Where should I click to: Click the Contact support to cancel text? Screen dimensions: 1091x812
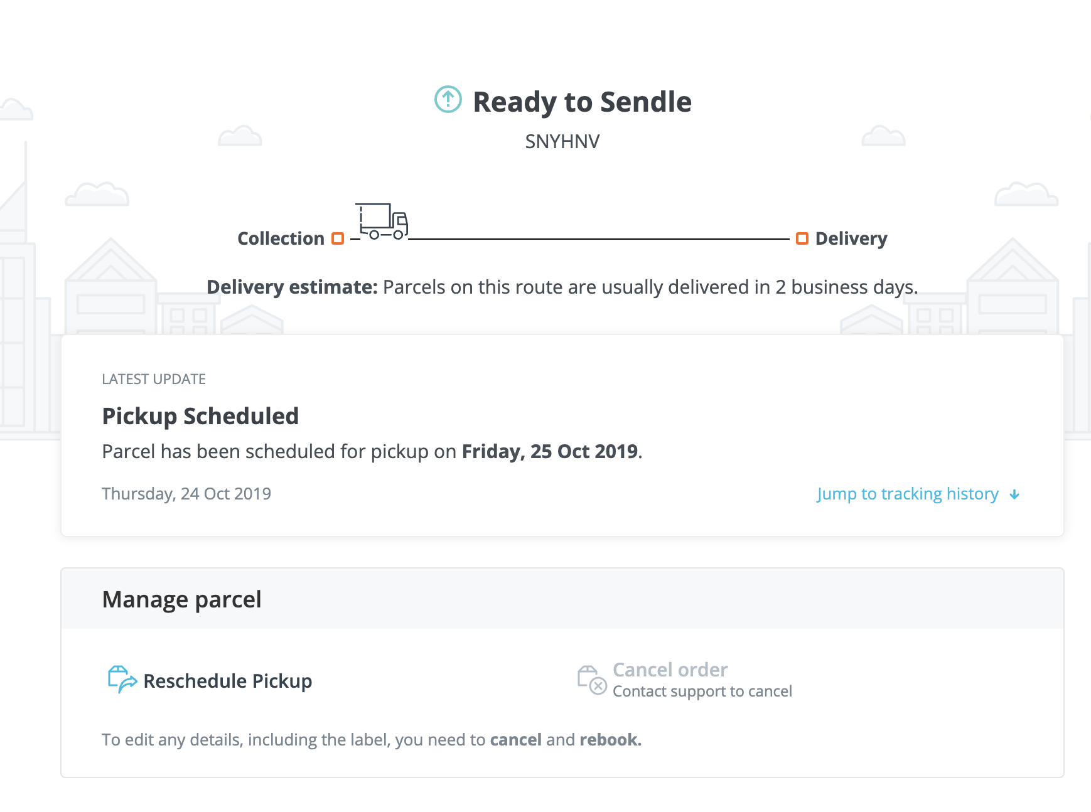pyautogui.click(x=702, y=691)
